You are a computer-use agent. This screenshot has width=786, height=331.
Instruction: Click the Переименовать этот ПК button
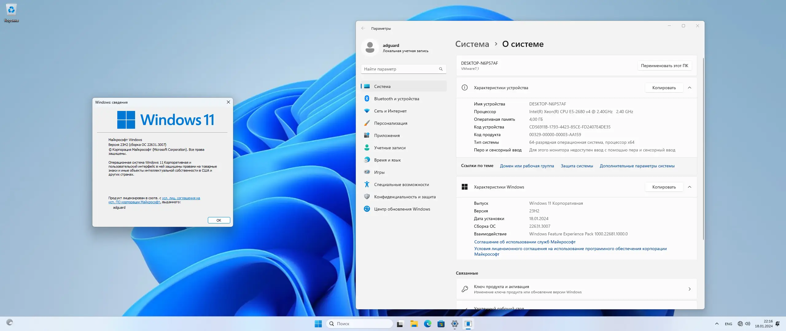(664, 65)
